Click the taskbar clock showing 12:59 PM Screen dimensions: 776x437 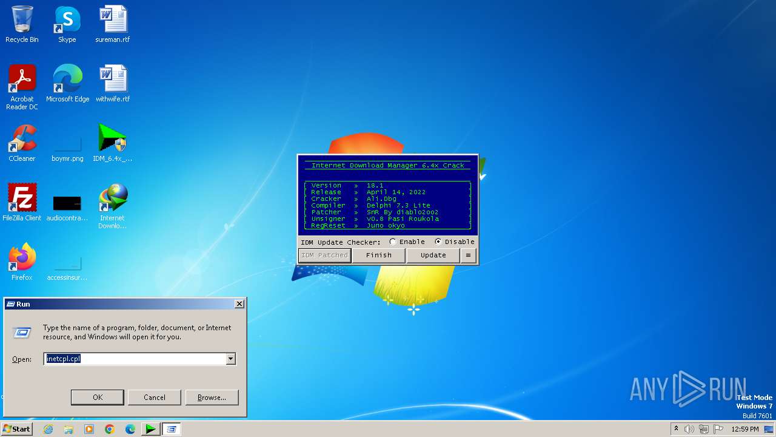coord(745,429)
